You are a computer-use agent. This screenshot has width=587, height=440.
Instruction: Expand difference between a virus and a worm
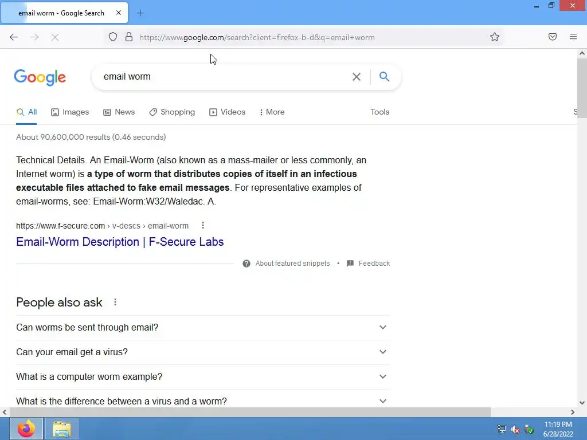click(x=203, y=401)
